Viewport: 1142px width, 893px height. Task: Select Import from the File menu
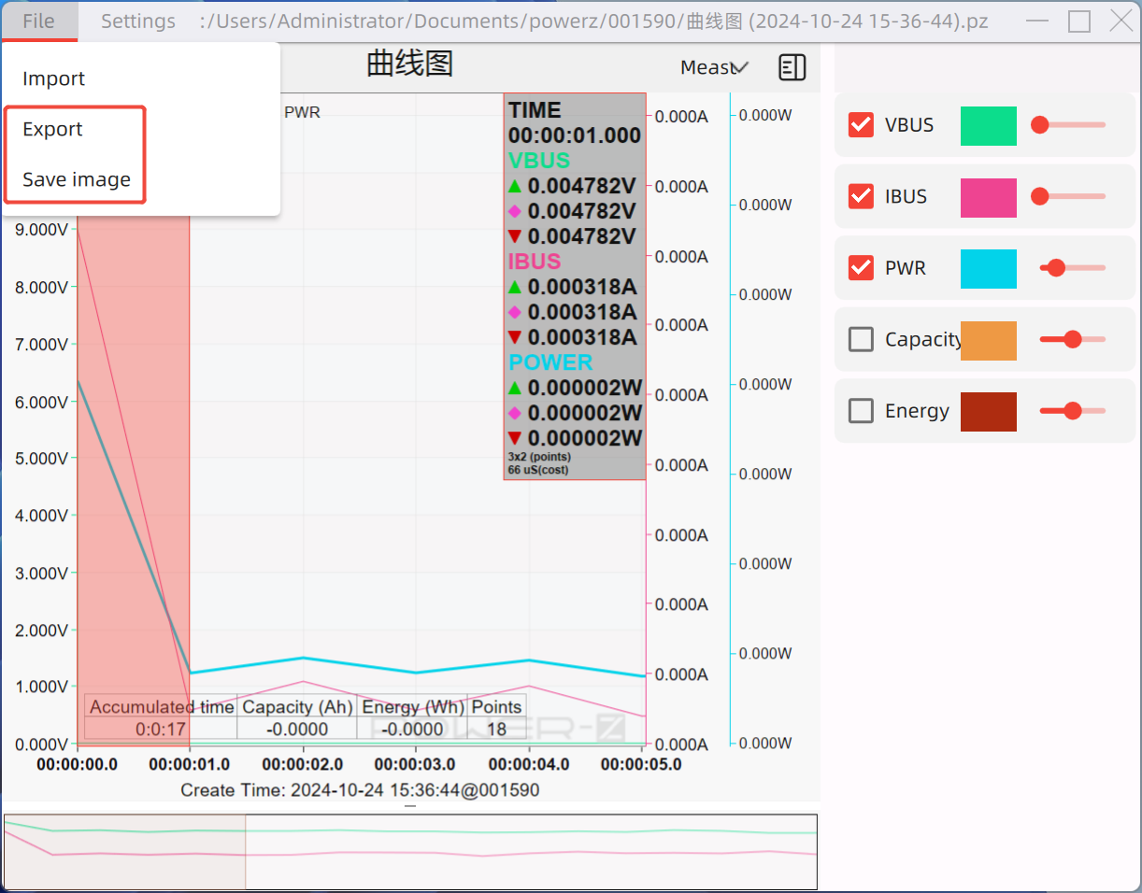click(53, 79)
